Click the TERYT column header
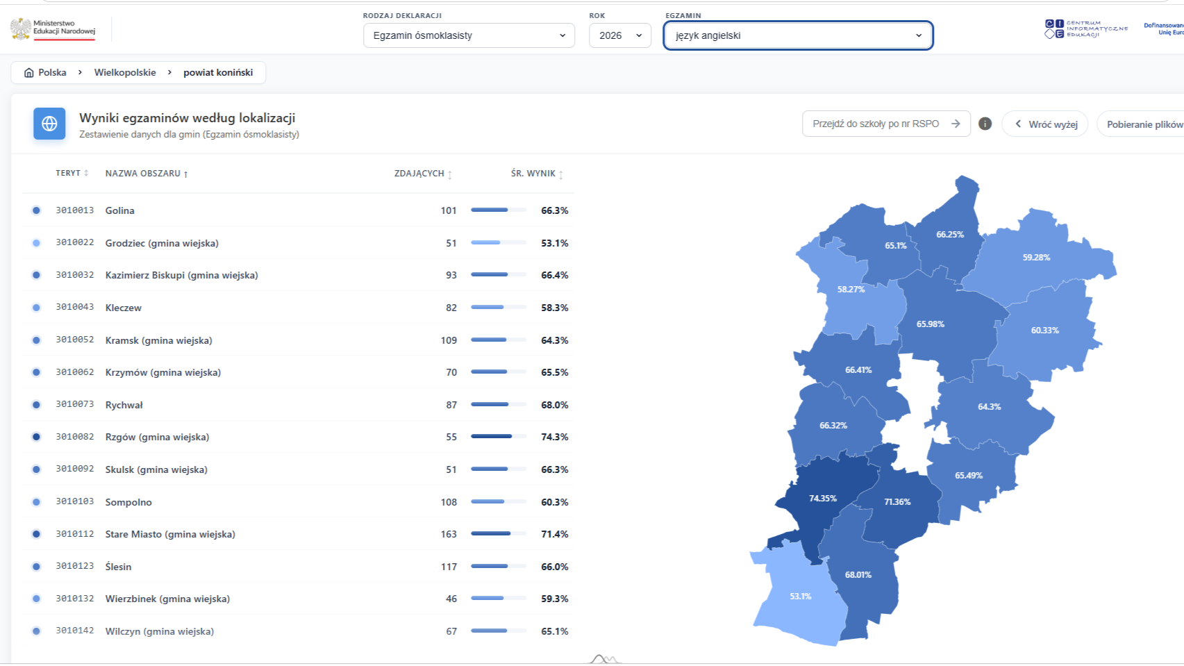This screenshot has width=1184, height=666. [68, 174]
